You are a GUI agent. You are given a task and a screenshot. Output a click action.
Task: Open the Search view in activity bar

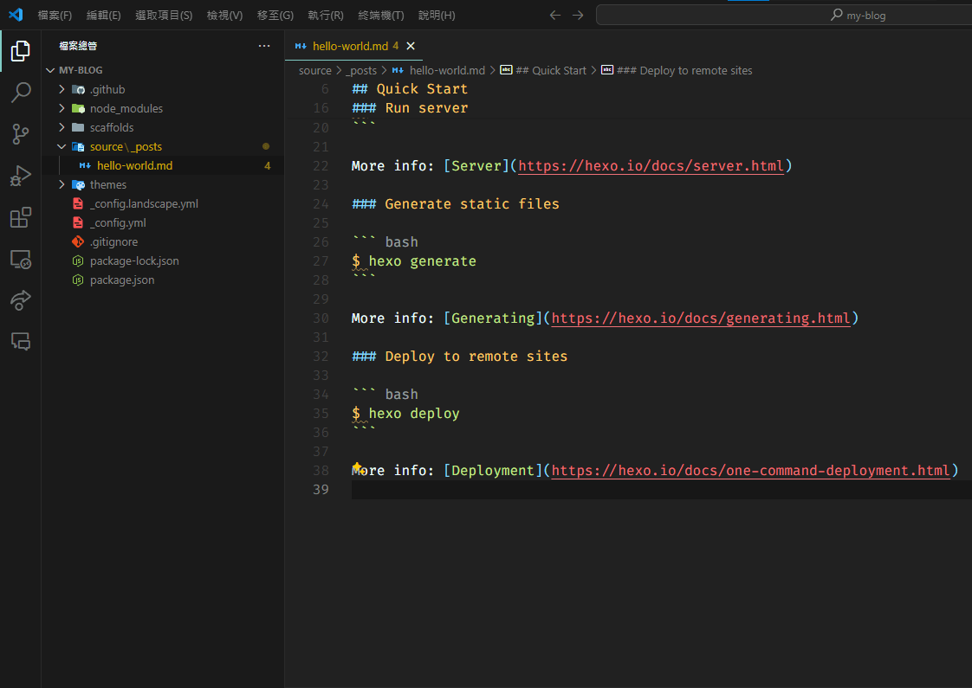click(x=21, y=93)
